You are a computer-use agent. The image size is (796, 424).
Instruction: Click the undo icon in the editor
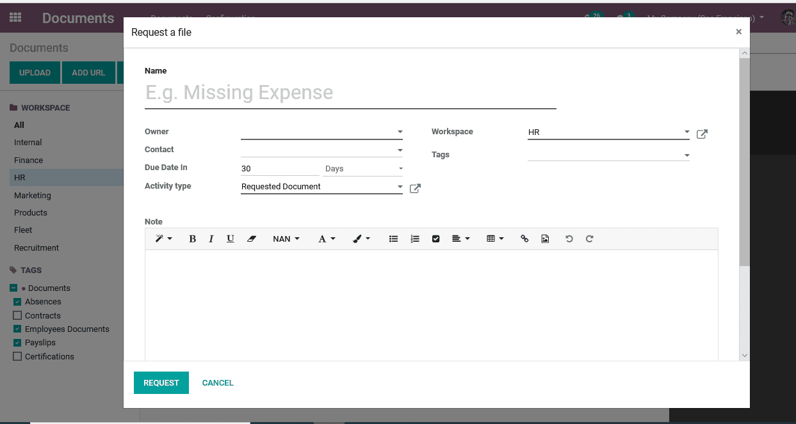click(569, 239)
